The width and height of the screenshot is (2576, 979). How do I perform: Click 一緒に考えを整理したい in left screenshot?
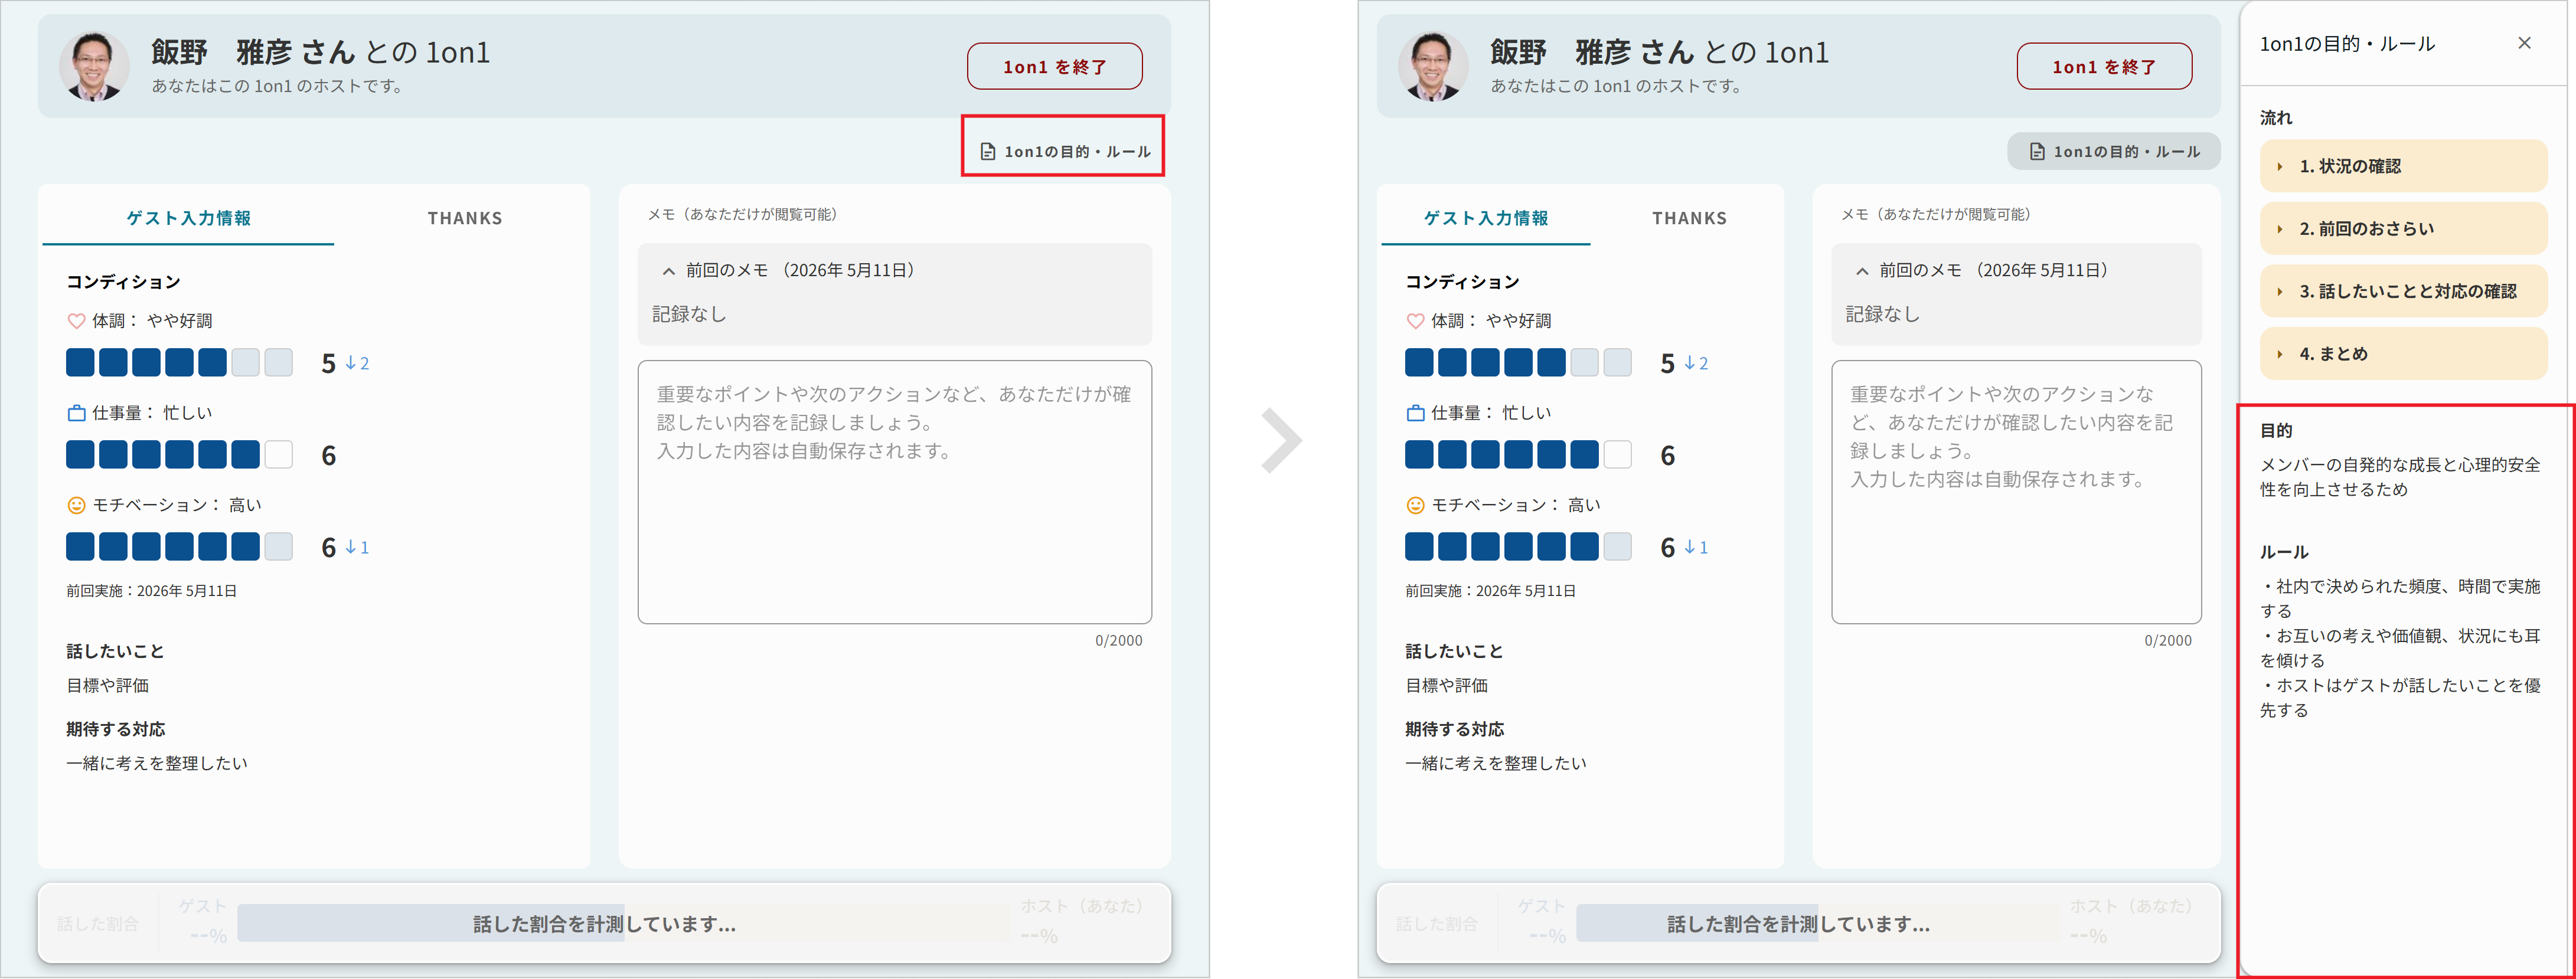coord(157,763)
